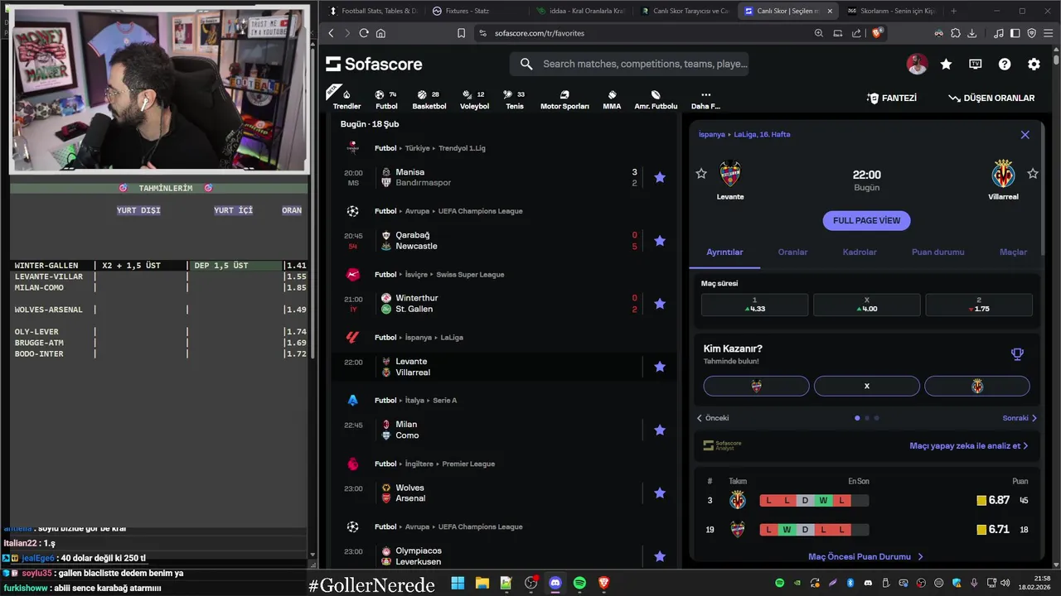The width and height of the screenshot is (1061, 596).
Task: Select the home win odds 4.33
Action: click(754, 305)
